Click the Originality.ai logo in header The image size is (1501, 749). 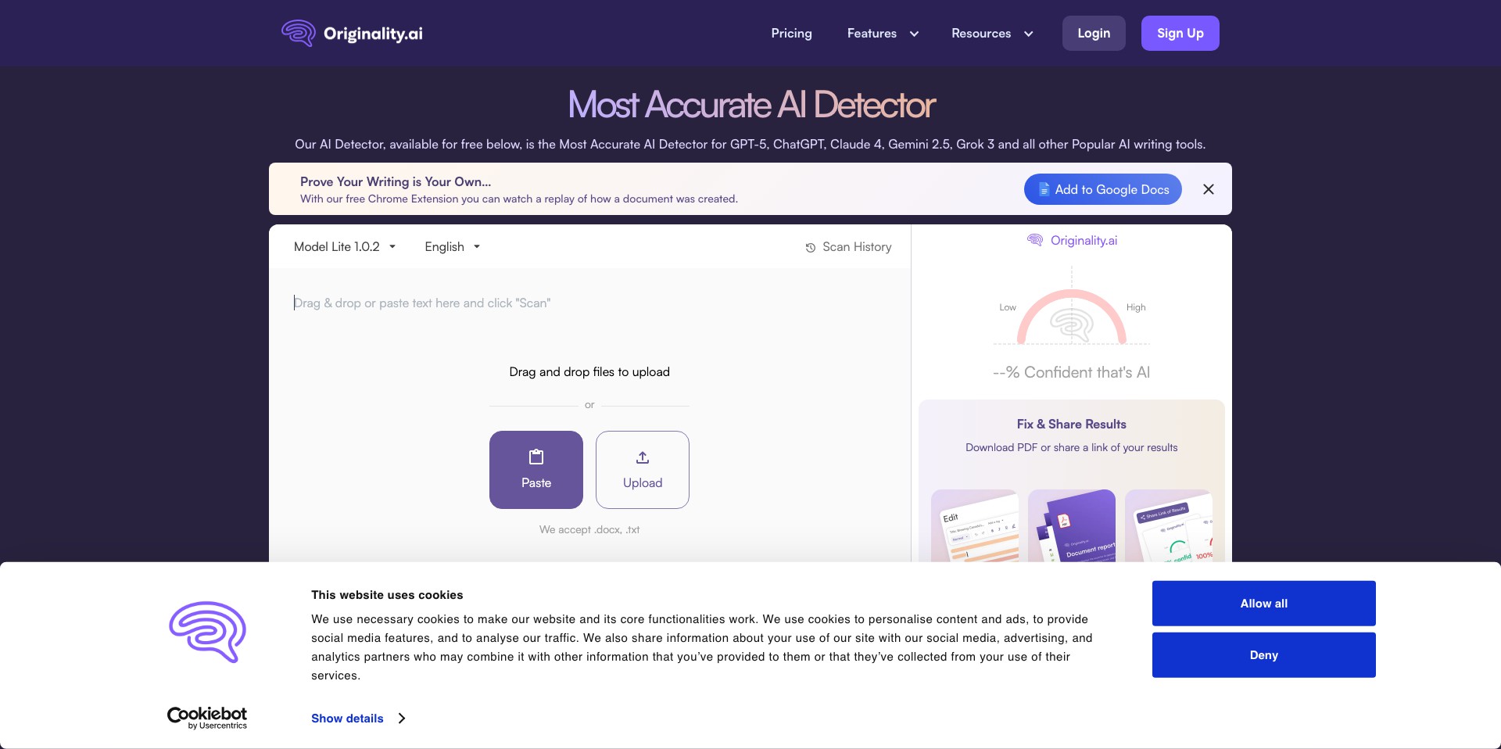[x=352, y=33]
